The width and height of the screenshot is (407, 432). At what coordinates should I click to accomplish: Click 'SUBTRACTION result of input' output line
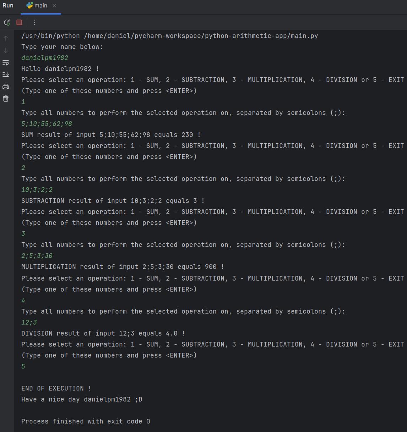tap(113, 201)
